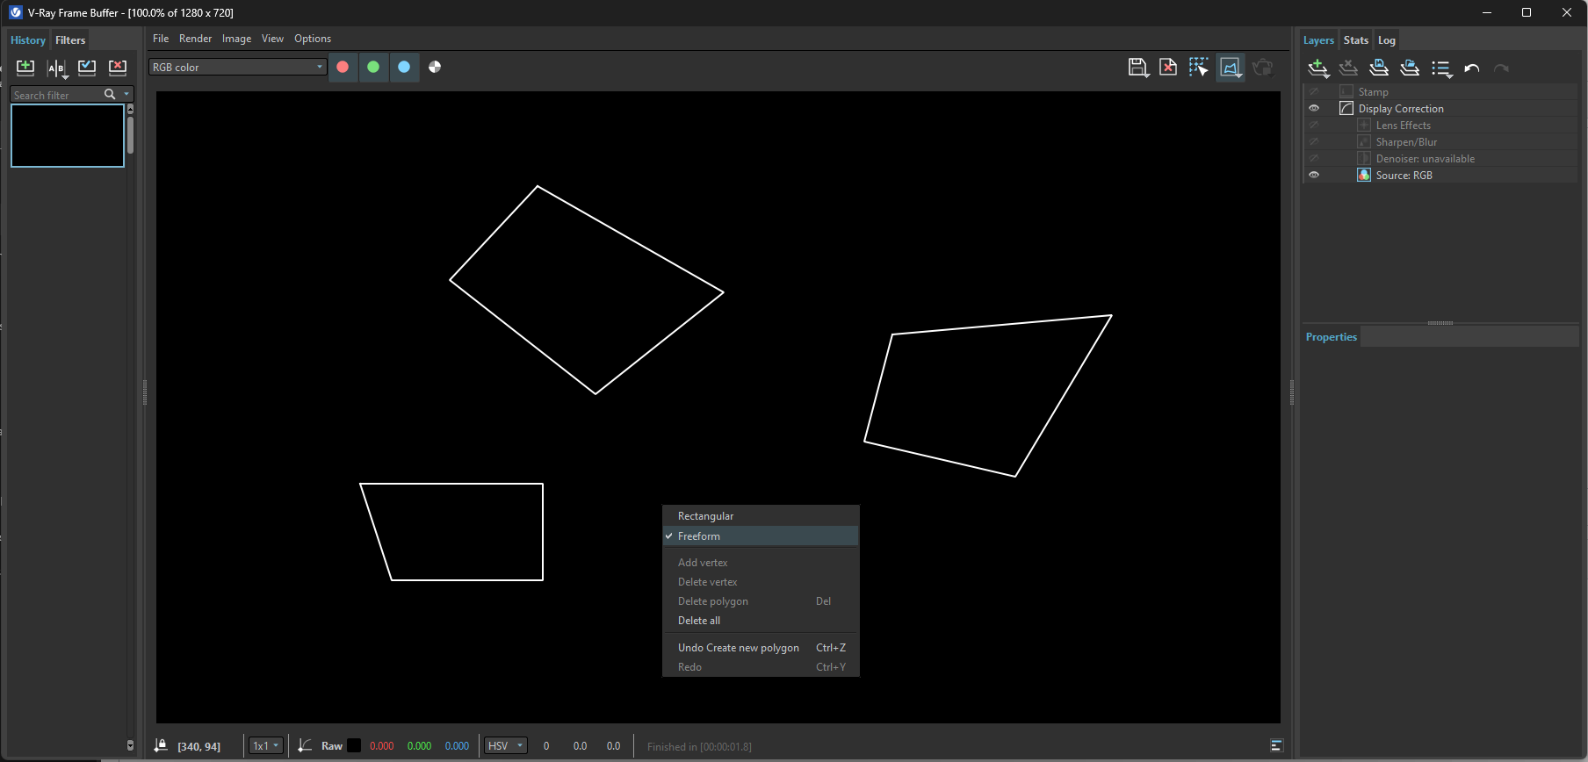Open the Stats tab
The height and width of the screenshot is (762, 1588).
[x=1356, y=40]
